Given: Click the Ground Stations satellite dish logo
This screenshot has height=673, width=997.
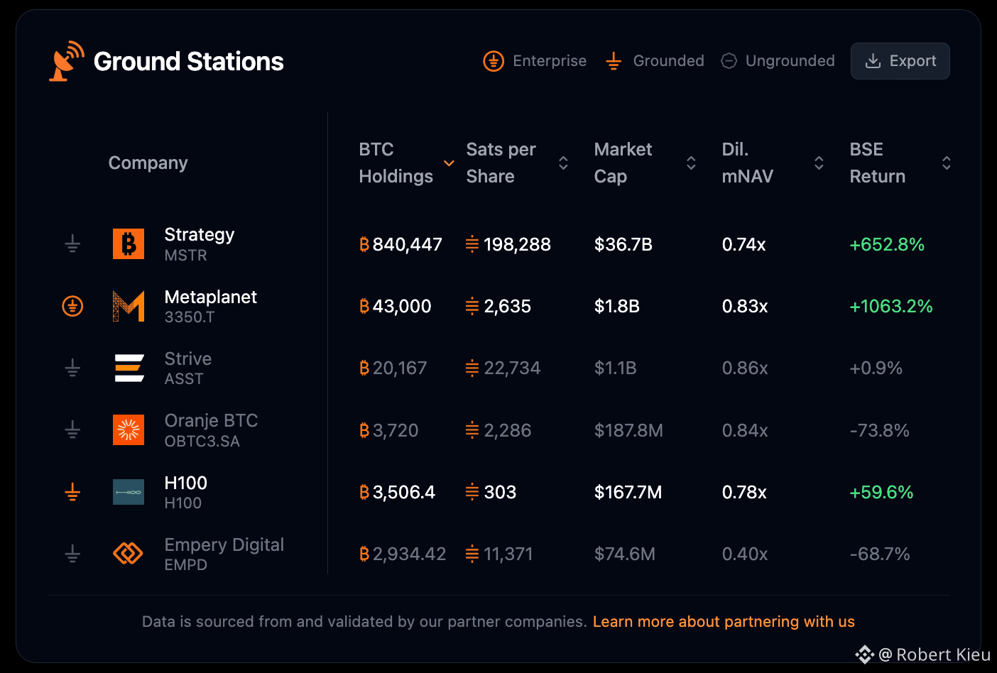Looking at the screenshot, I should [x=66, y=61].
